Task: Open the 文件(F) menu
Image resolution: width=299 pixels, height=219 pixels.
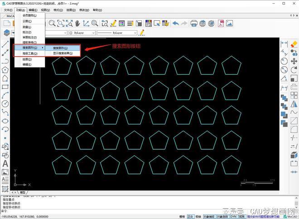Action: 8,10
